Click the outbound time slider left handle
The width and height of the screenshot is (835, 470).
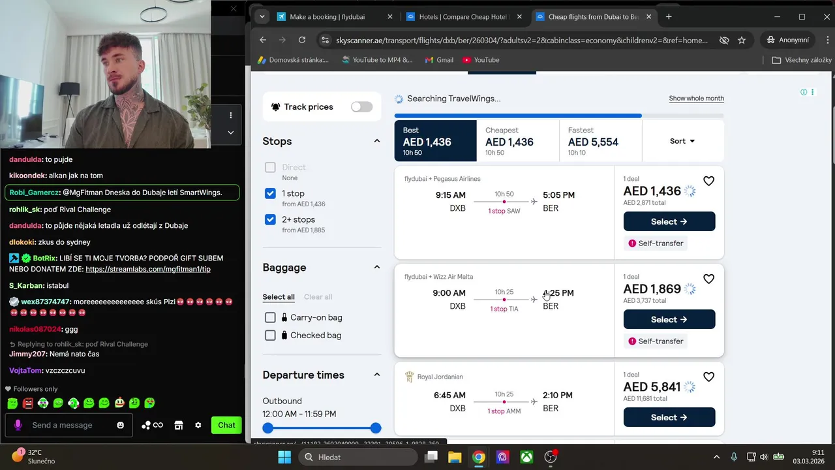[267, 428]
